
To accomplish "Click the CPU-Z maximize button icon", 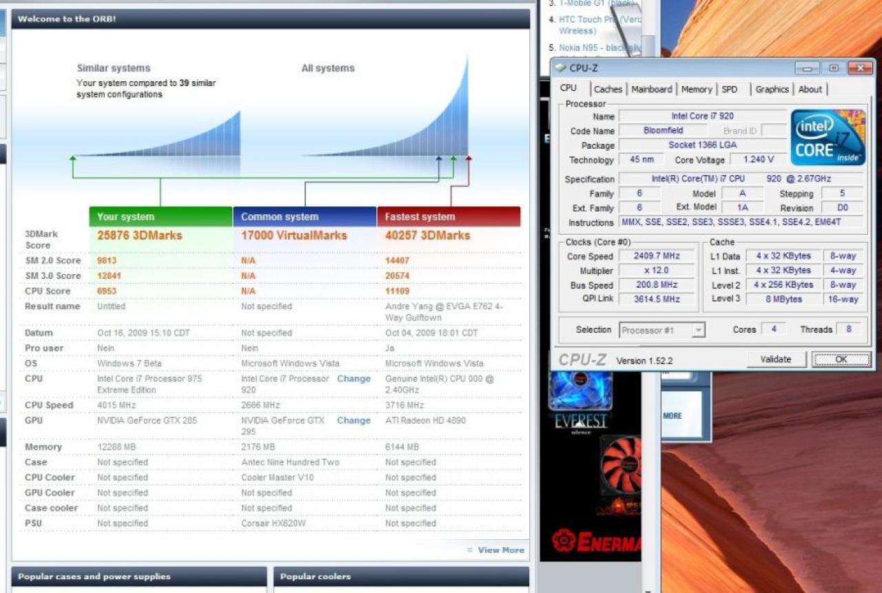I will pyautogui.click(x=833, y=67).
